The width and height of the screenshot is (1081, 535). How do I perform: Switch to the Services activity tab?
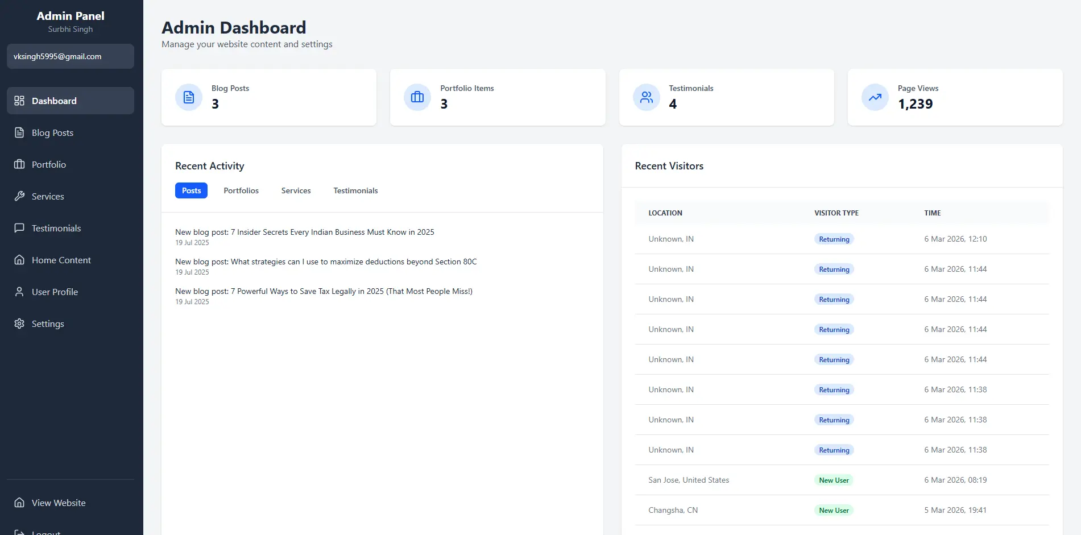click(296, 190)
